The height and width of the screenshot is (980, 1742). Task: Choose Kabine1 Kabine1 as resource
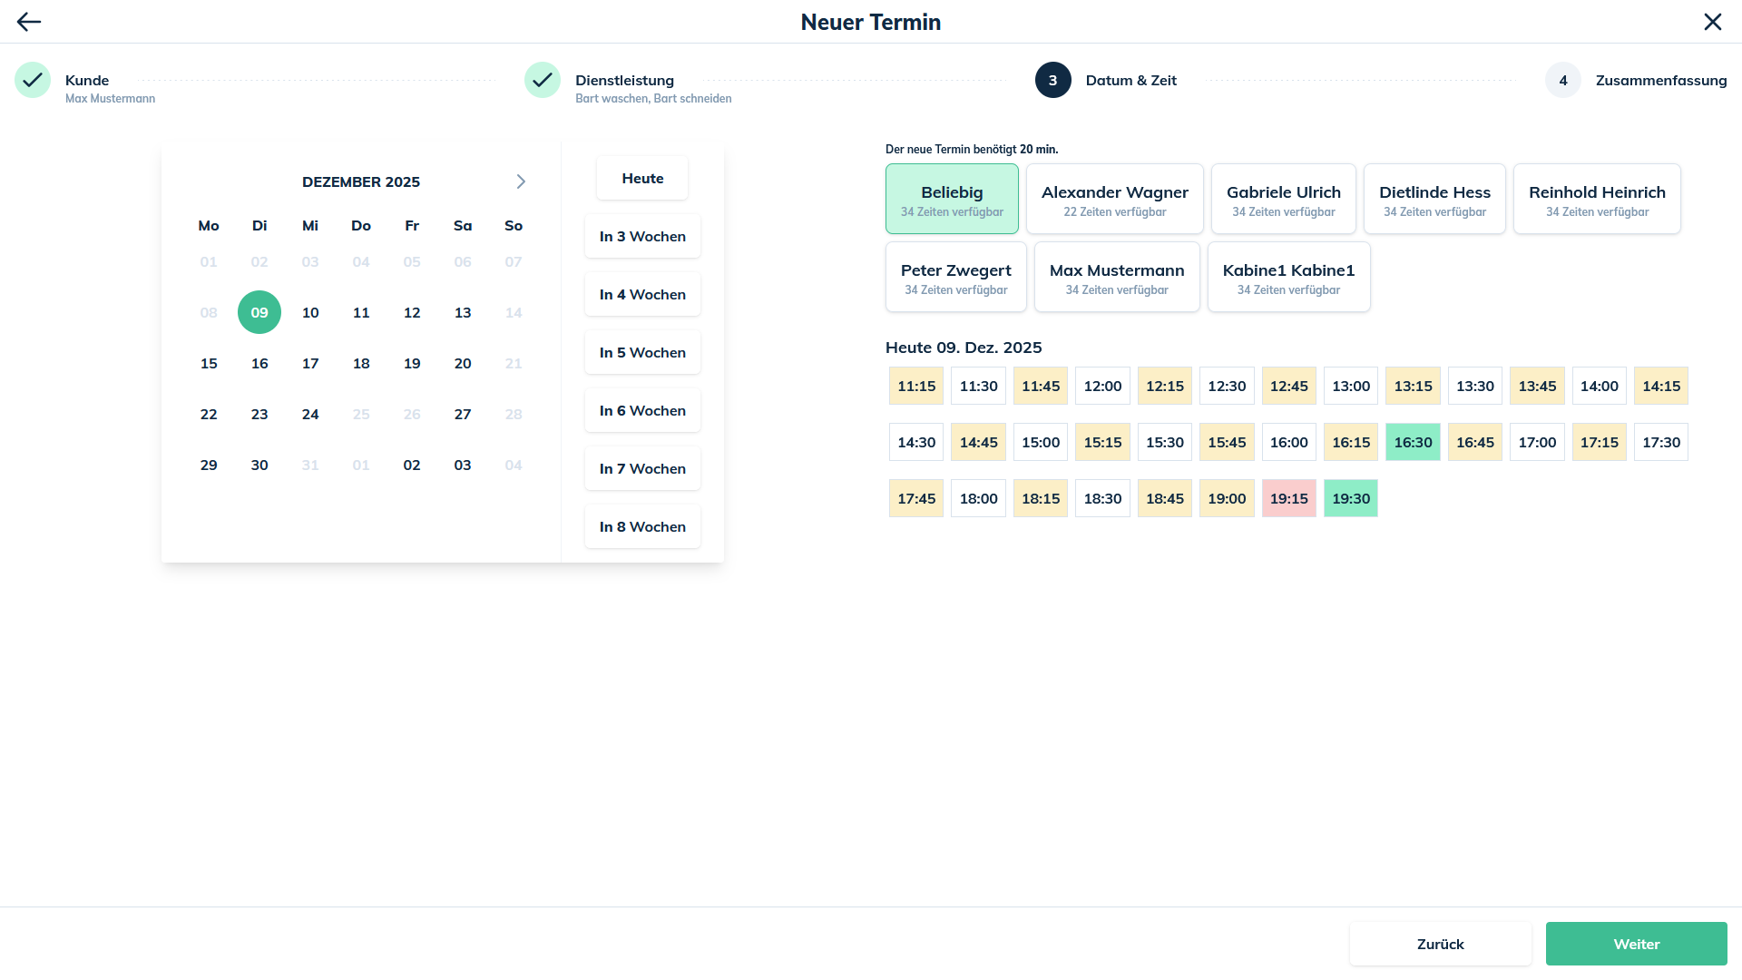pyautogui.click(x=1288, y=277)
